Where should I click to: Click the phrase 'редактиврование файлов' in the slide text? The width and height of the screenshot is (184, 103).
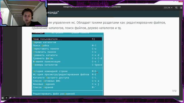(x=146, y=23)
